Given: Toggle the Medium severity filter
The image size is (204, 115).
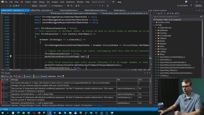Looking at the screenshot, I should pos(28,76).
